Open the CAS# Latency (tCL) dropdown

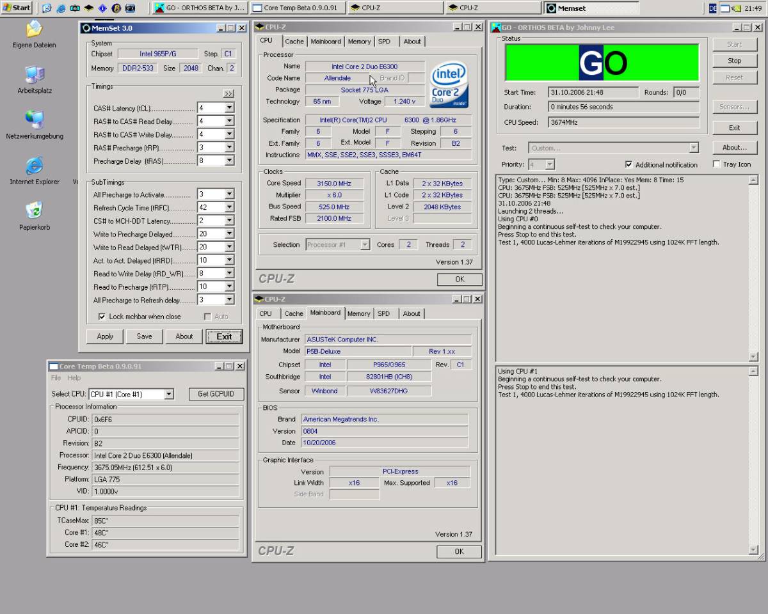point(229,108)
